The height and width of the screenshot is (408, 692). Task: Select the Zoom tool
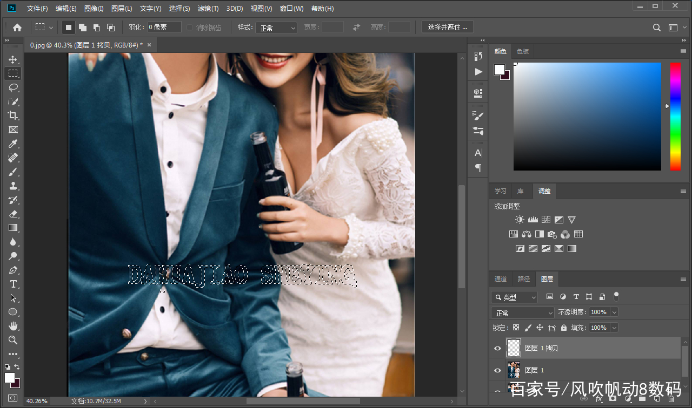(13, 340)
